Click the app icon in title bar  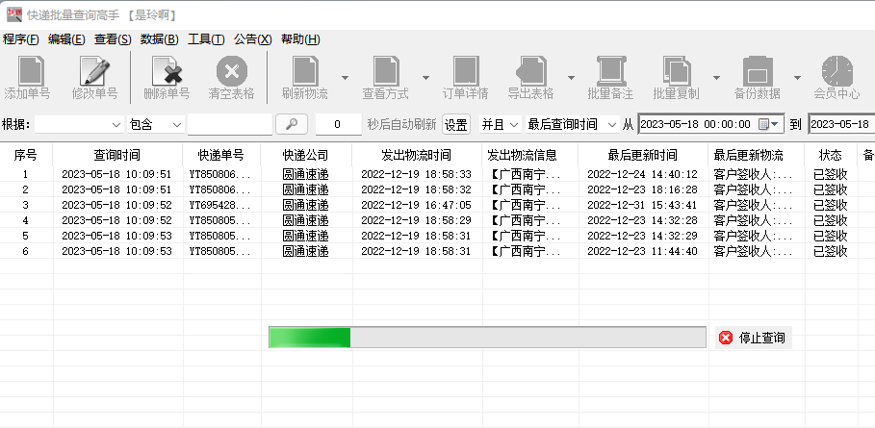pos(13,15)
